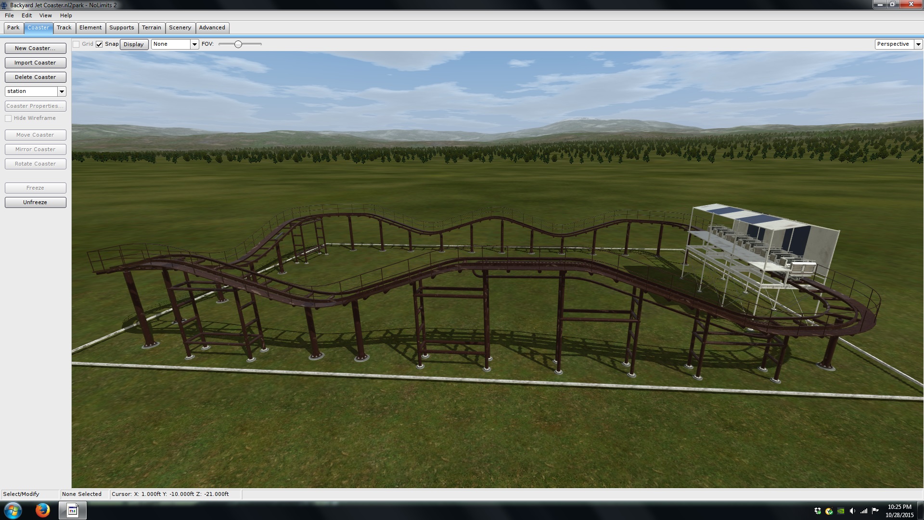Open Firefox from the taskbar
This screenshot has height=520, width=924.
click(x=42, y=510)
